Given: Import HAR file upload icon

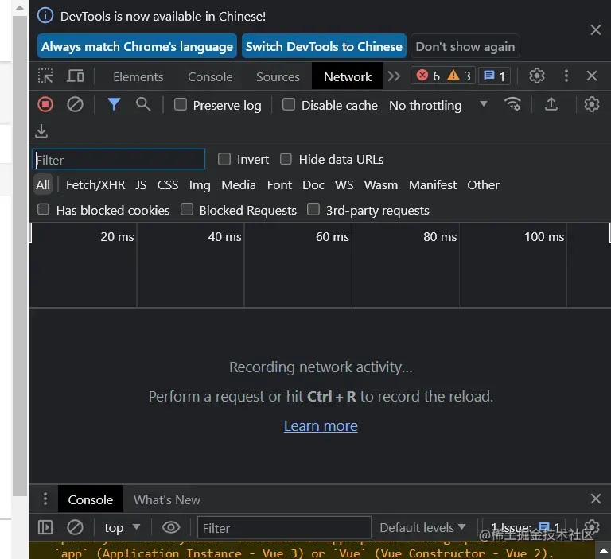Looking at the screenshot, I should click(x=551, y=104).
